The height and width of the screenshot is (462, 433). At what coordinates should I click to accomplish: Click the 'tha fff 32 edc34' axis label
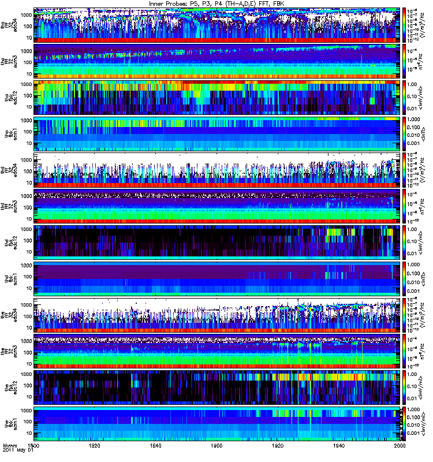click(9, 25)
